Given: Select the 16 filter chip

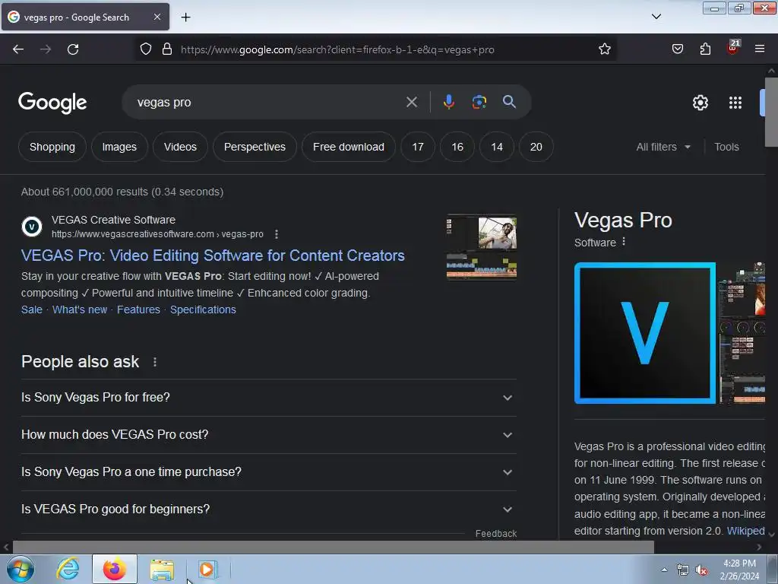Looking at the screenshot, I should point(457,147).
